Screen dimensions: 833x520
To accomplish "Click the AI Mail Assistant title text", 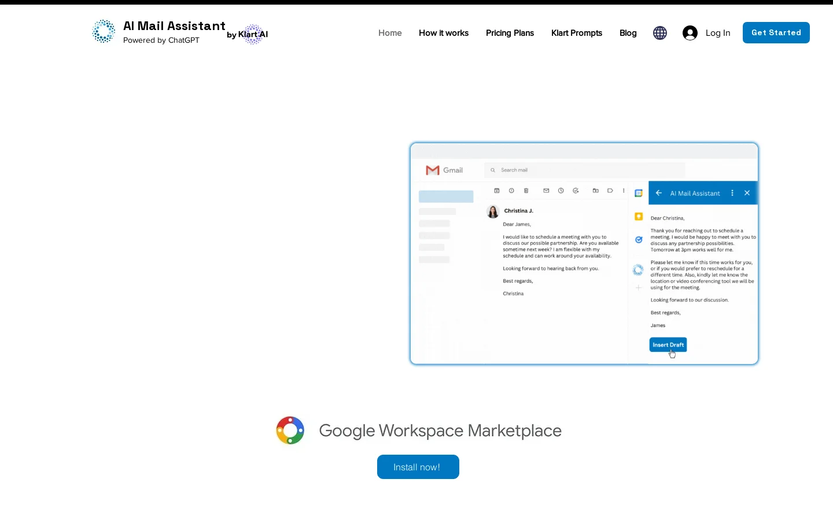I will pos(174,26).
